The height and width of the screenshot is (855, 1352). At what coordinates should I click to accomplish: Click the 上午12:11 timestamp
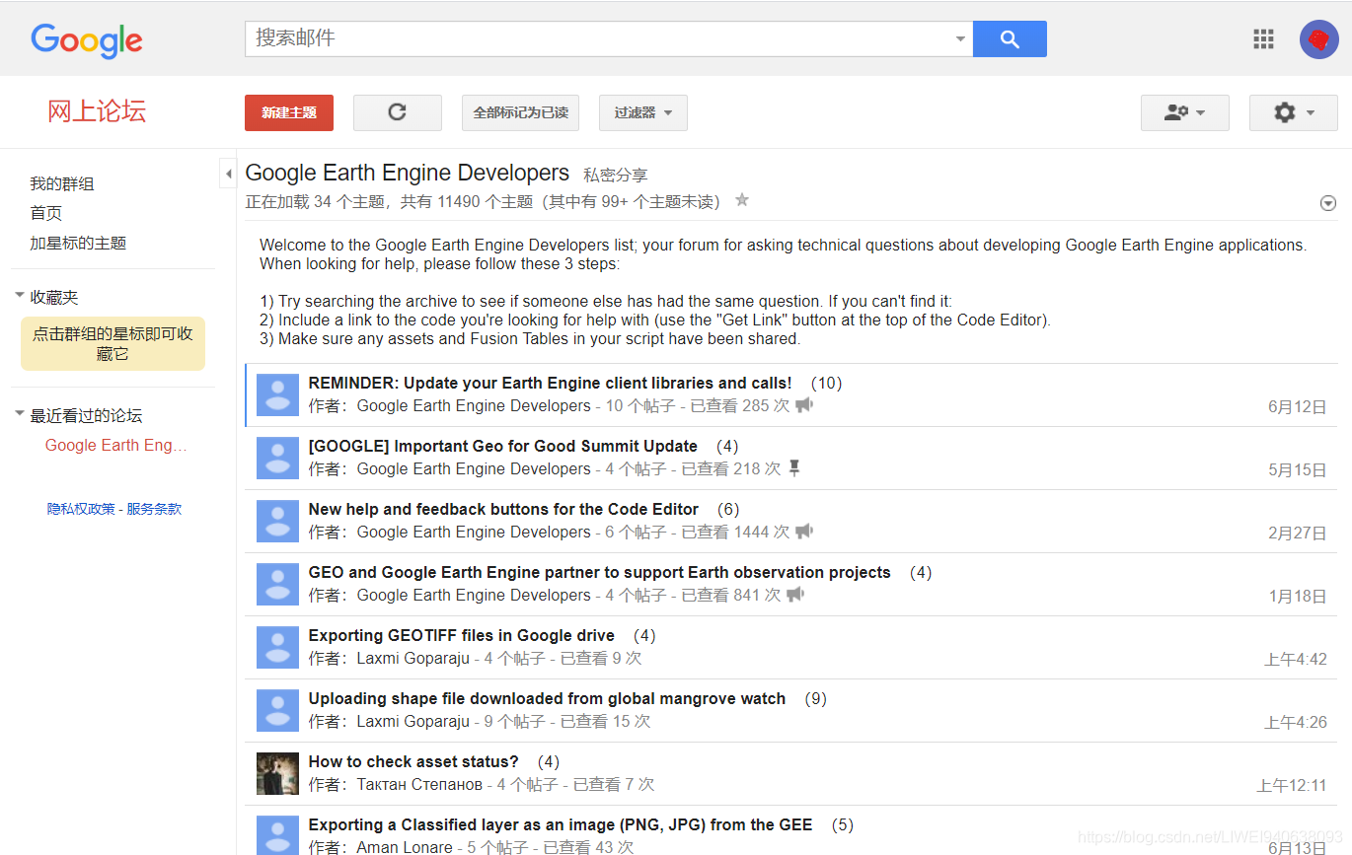[1291, 785]
